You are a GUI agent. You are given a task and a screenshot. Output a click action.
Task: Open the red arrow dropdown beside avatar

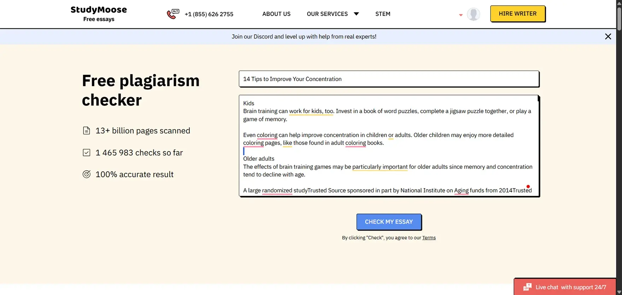tap(460, 15)
